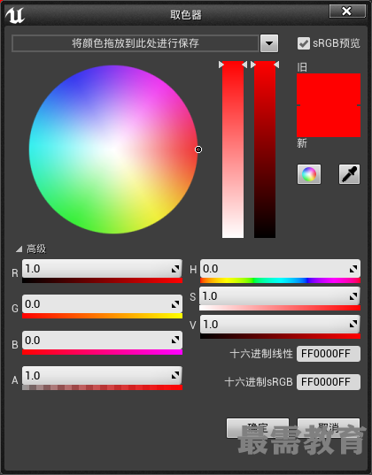Screen dimensions: 372x475
Task: Click the value brightness vertical gradient bar
Action: pyautogui.click(x=265, y=149)
